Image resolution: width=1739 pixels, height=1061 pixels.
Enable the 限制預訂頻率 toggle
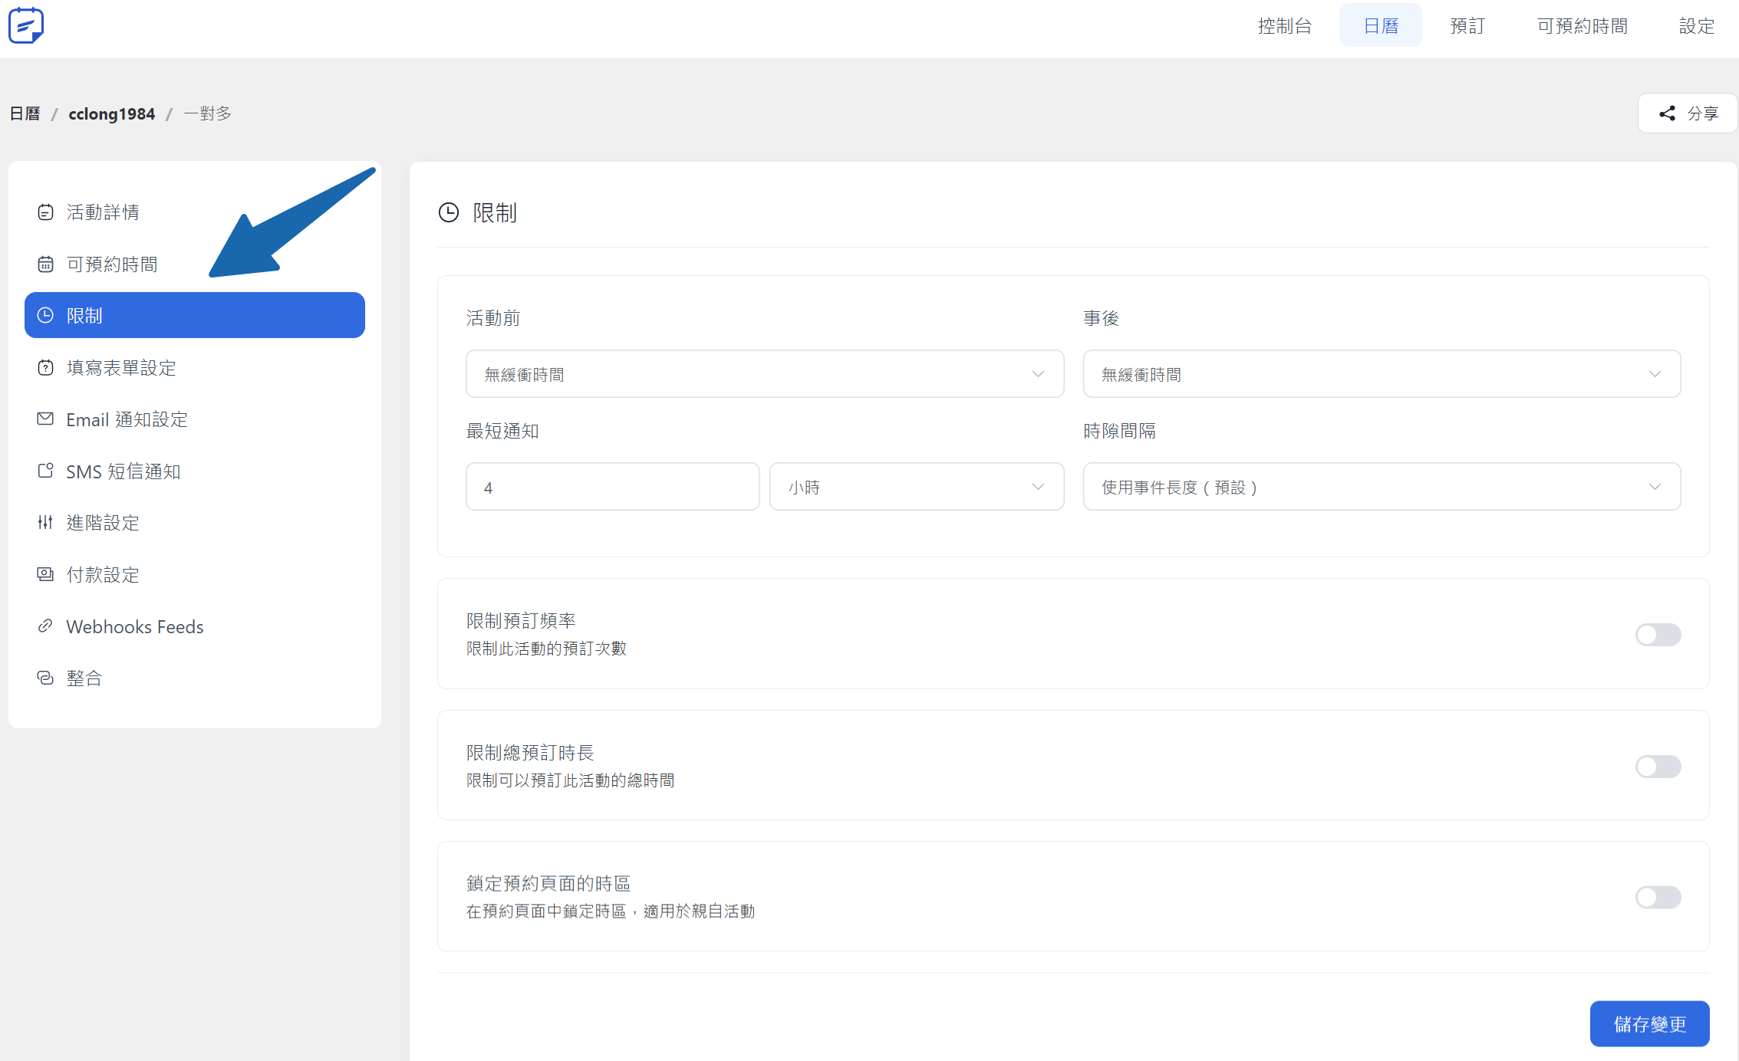[x=1657, y=635]
